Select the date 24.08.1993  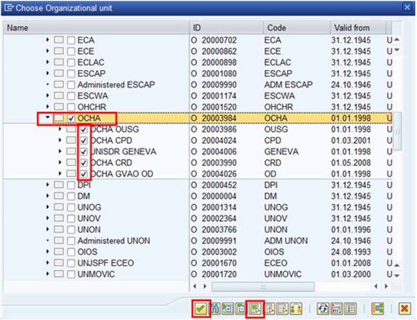(351, 252)
